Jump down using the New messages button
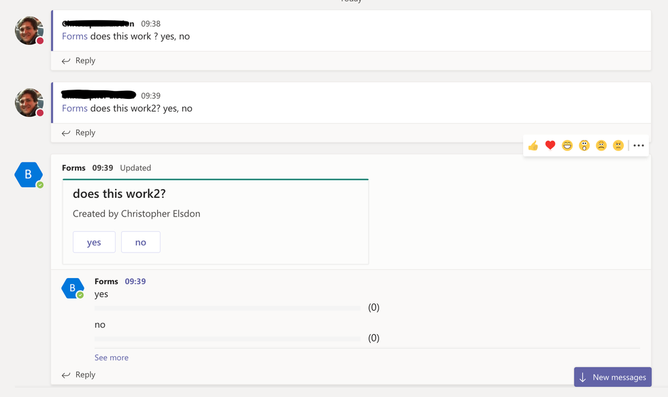 pyautogui.click(x=612, y=376)
